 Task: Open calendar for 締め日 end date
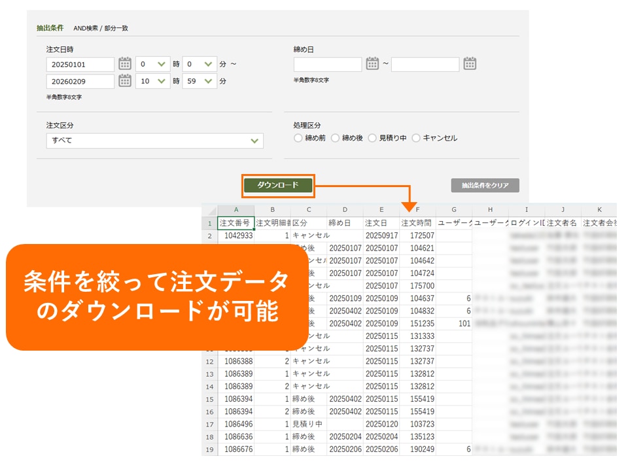click(x=469, y=64)
